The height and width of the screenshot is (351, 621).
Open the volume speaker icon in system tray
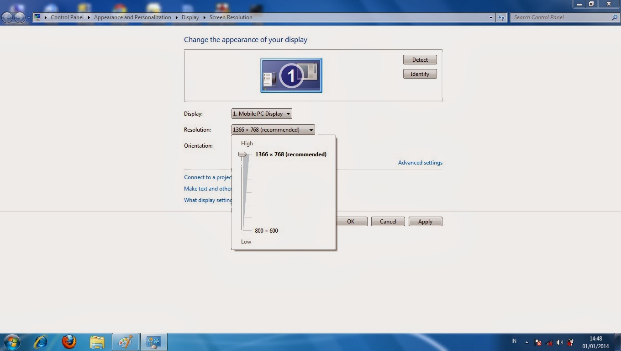[x=560, y=341]
